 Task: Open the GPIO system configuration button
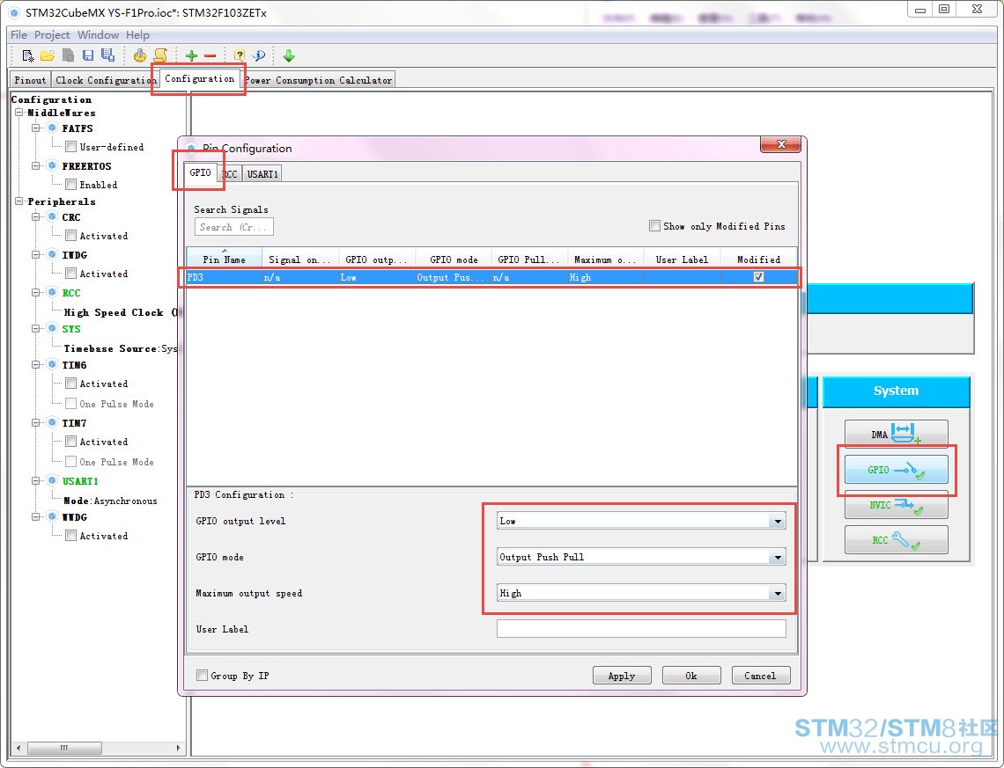tap(896, 470)
